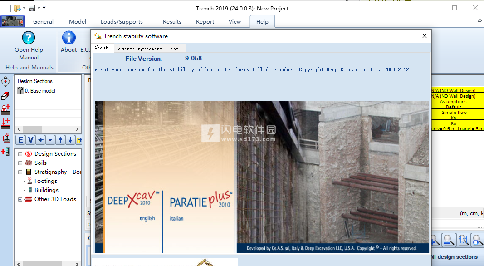Viewport: 484px width, 266px height.
Task: Click the minus button to remove design section
Action: tap(50, 140)
